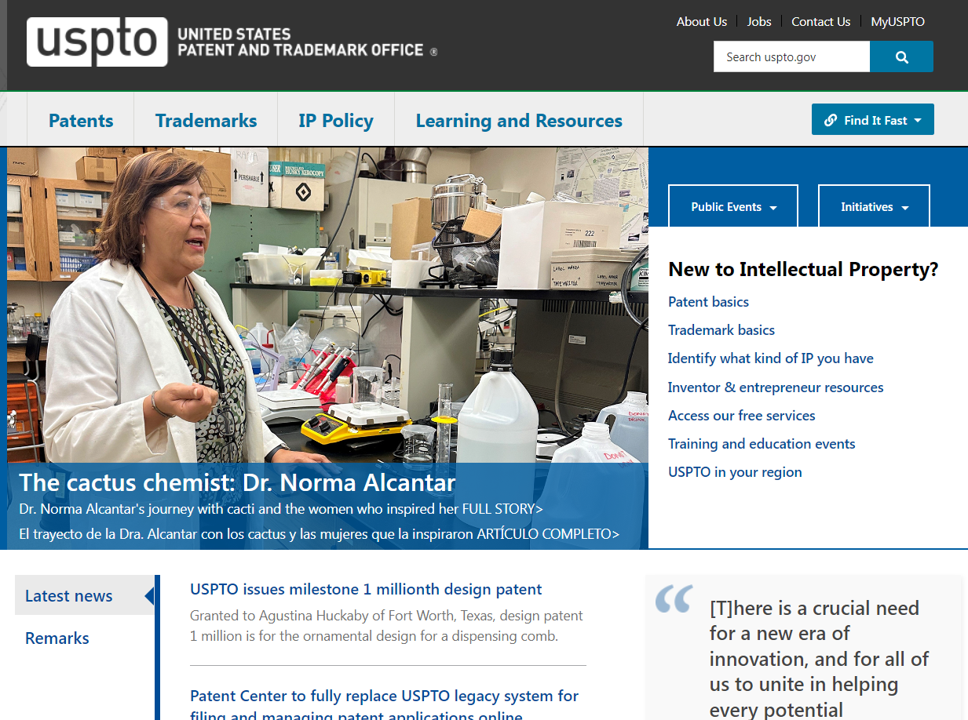The width and height of the screenshot is (968, 720).
Task: Expand the Find It Fast dropdown
Action: pyautogui.click(x=873, y=120)
